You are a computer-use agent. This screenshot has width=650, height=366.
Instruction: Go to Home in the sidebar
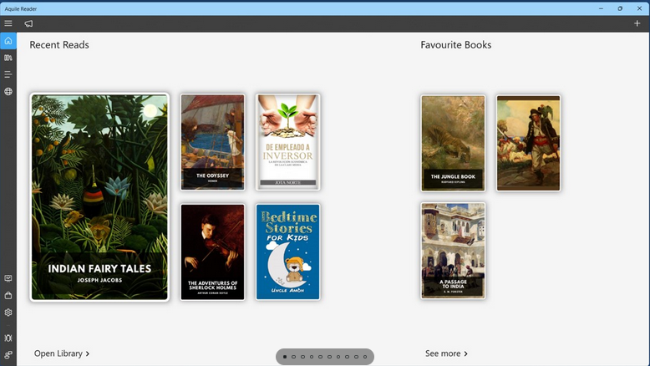pyautogui.click(x=8, y=41)
